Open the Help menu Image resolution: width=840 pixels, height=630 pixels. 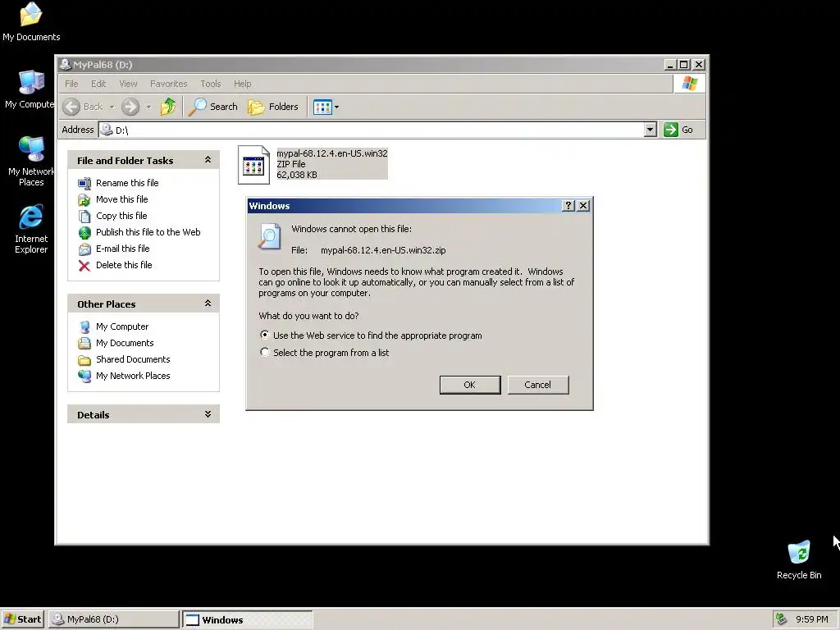242,84
